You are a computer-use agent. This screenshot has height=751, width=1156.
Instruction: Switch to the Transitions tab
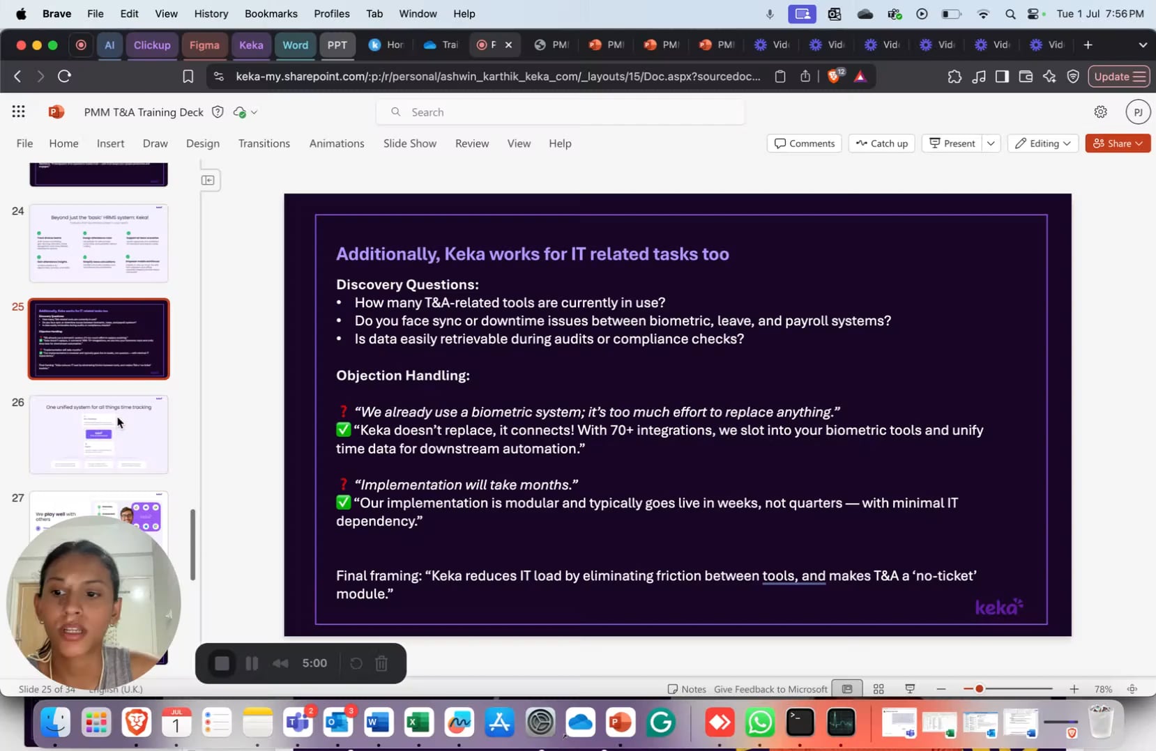click(x=264, y=143)
